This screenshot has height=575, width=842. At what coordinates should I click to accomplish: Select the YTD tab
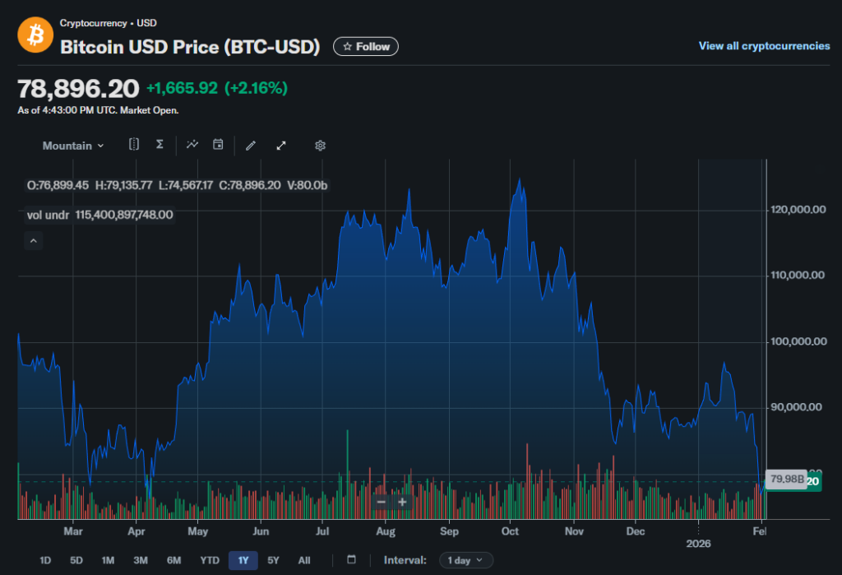pos(210,560)
